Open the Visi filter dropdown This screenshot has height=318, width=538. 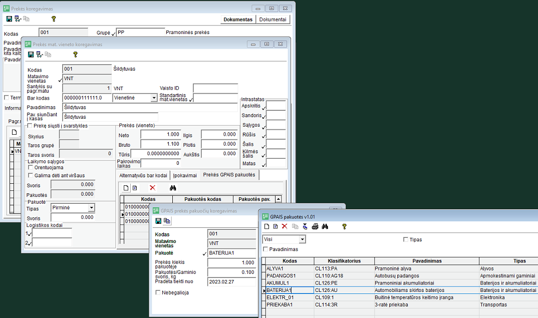[302, 239]
